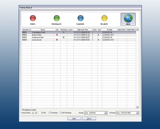Choose the No Punches radio button
The height and width of the screenshot is (129, 160).
[x=61, y=113]
